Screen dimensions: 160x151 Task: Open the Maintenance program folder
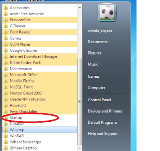[40, 69]
